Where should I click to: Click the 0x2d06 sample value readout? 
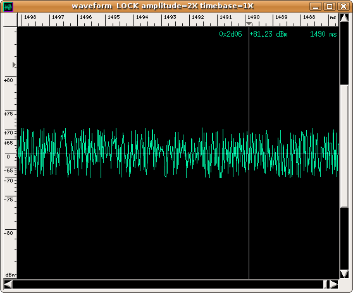(230, 34)
